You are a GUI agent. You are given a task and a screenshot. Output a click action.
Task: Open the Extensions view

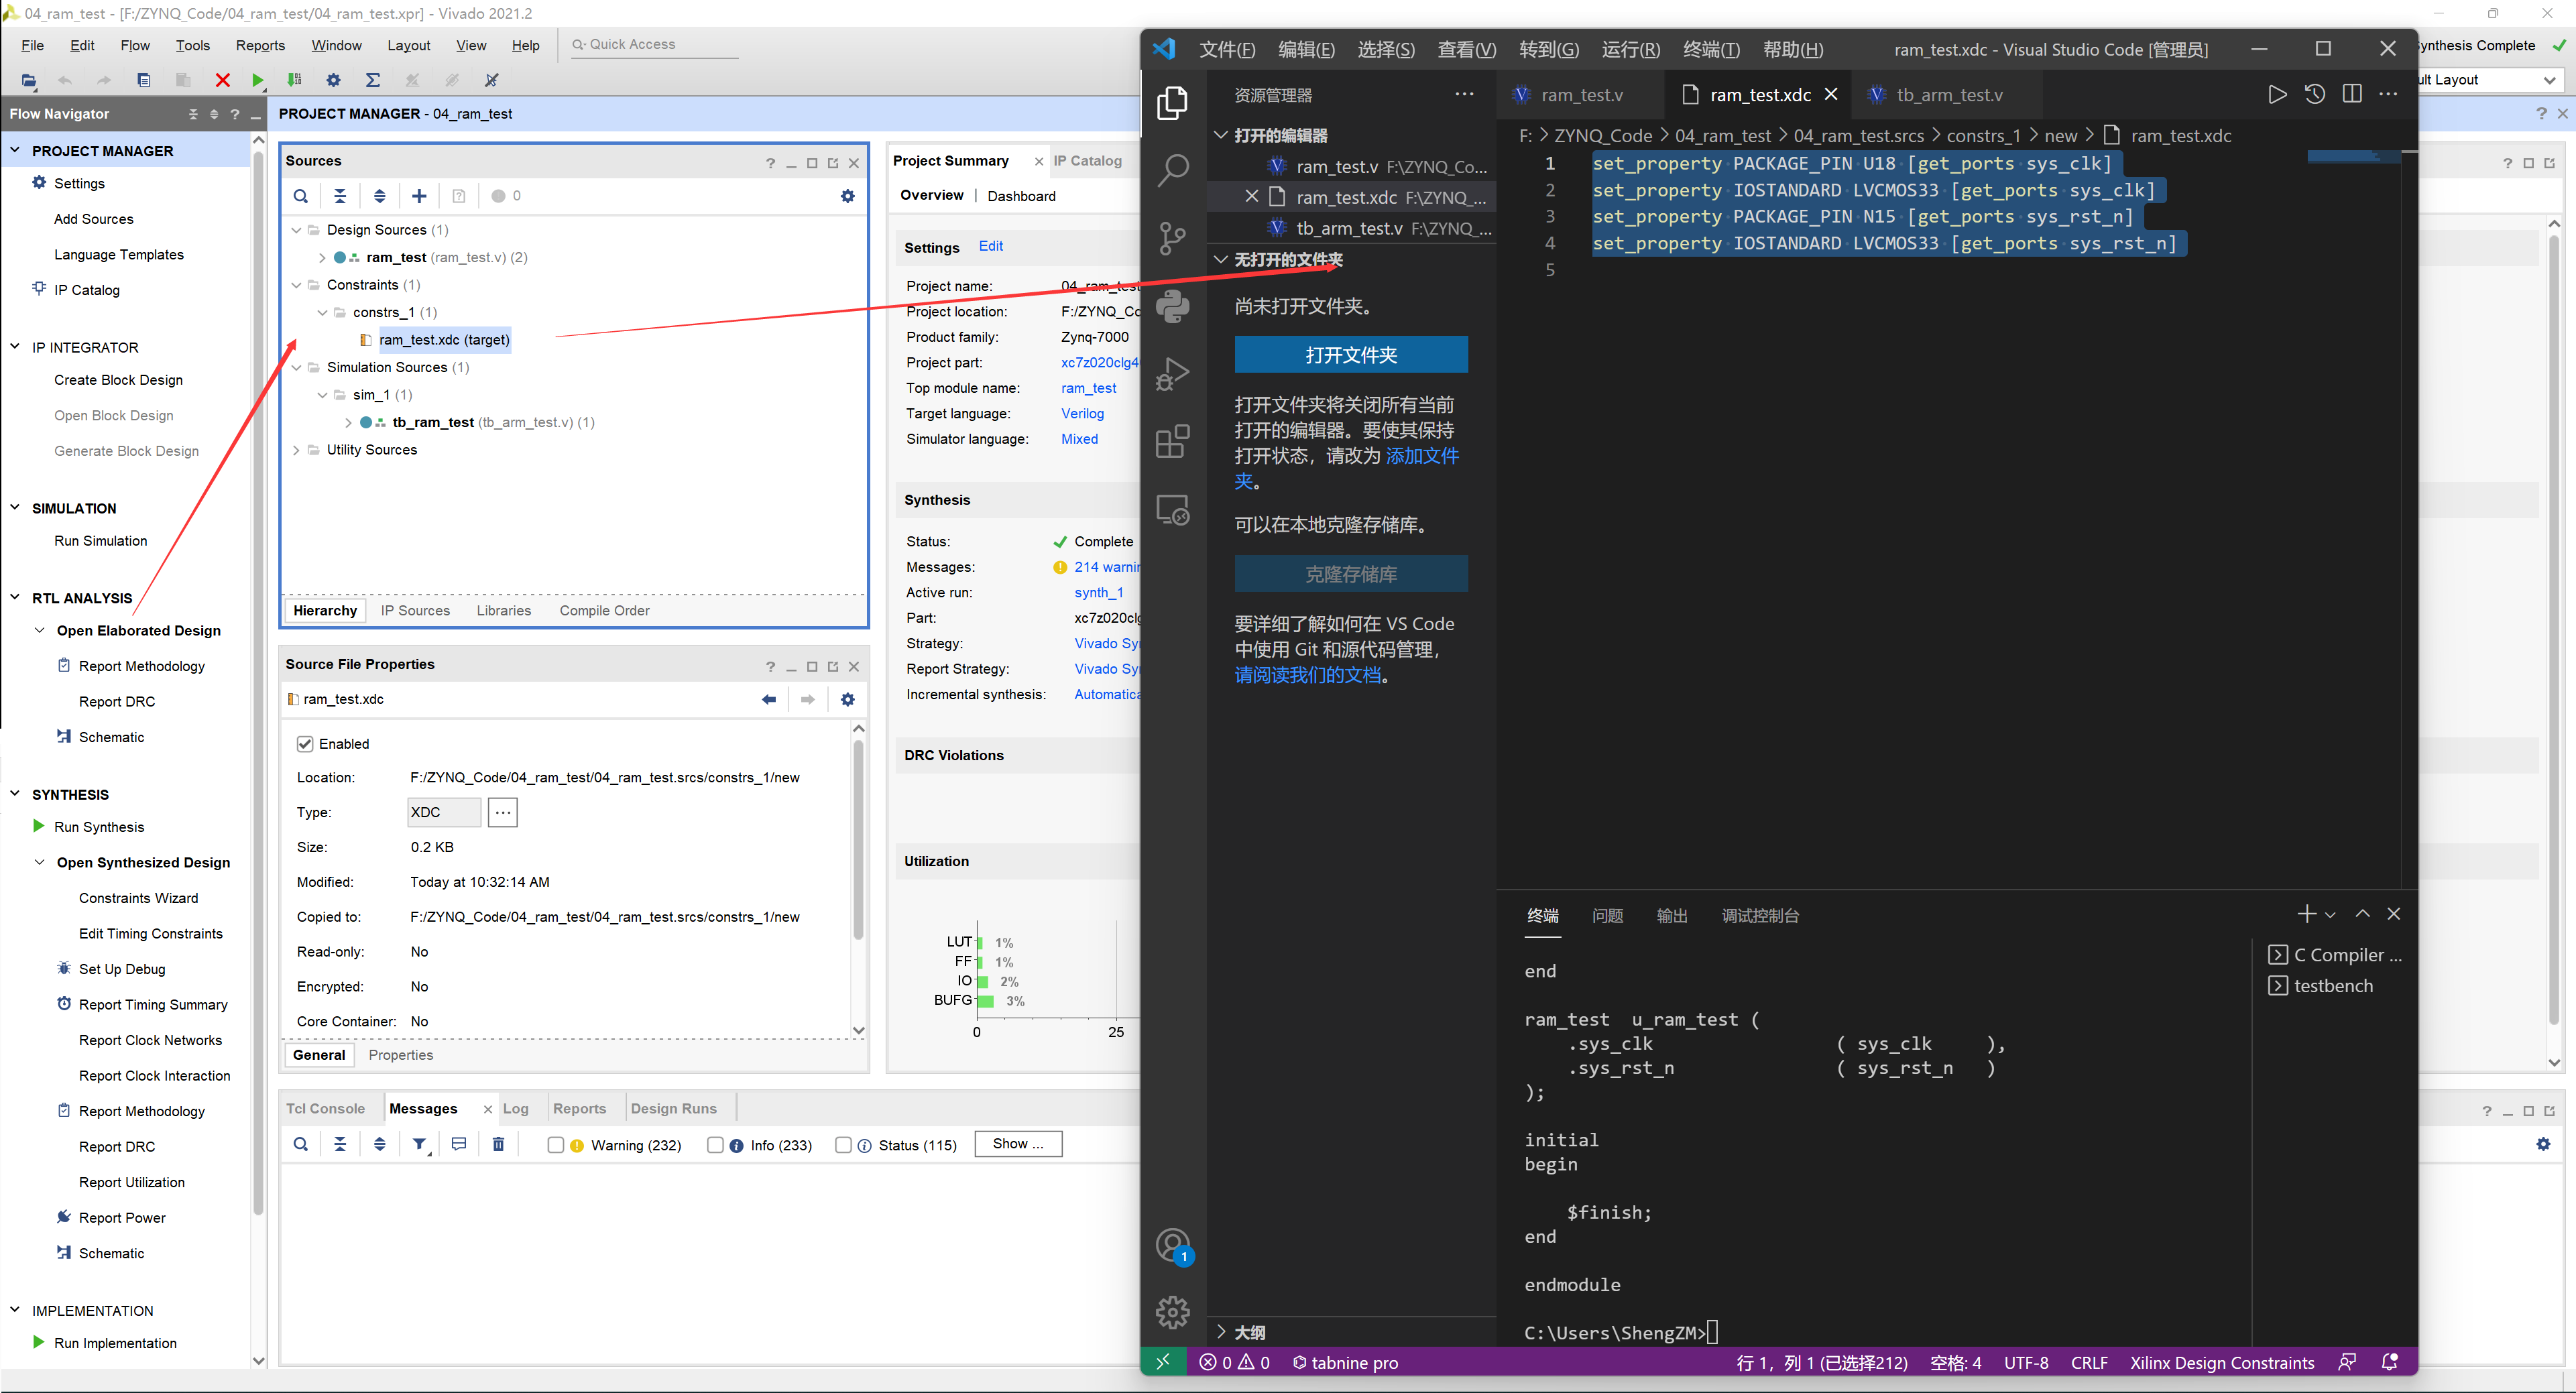(1172, 440)
